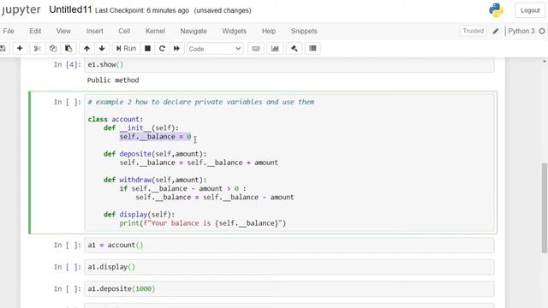Click the 'Public method' output text
548x308 pixels.
pos(113,80)
